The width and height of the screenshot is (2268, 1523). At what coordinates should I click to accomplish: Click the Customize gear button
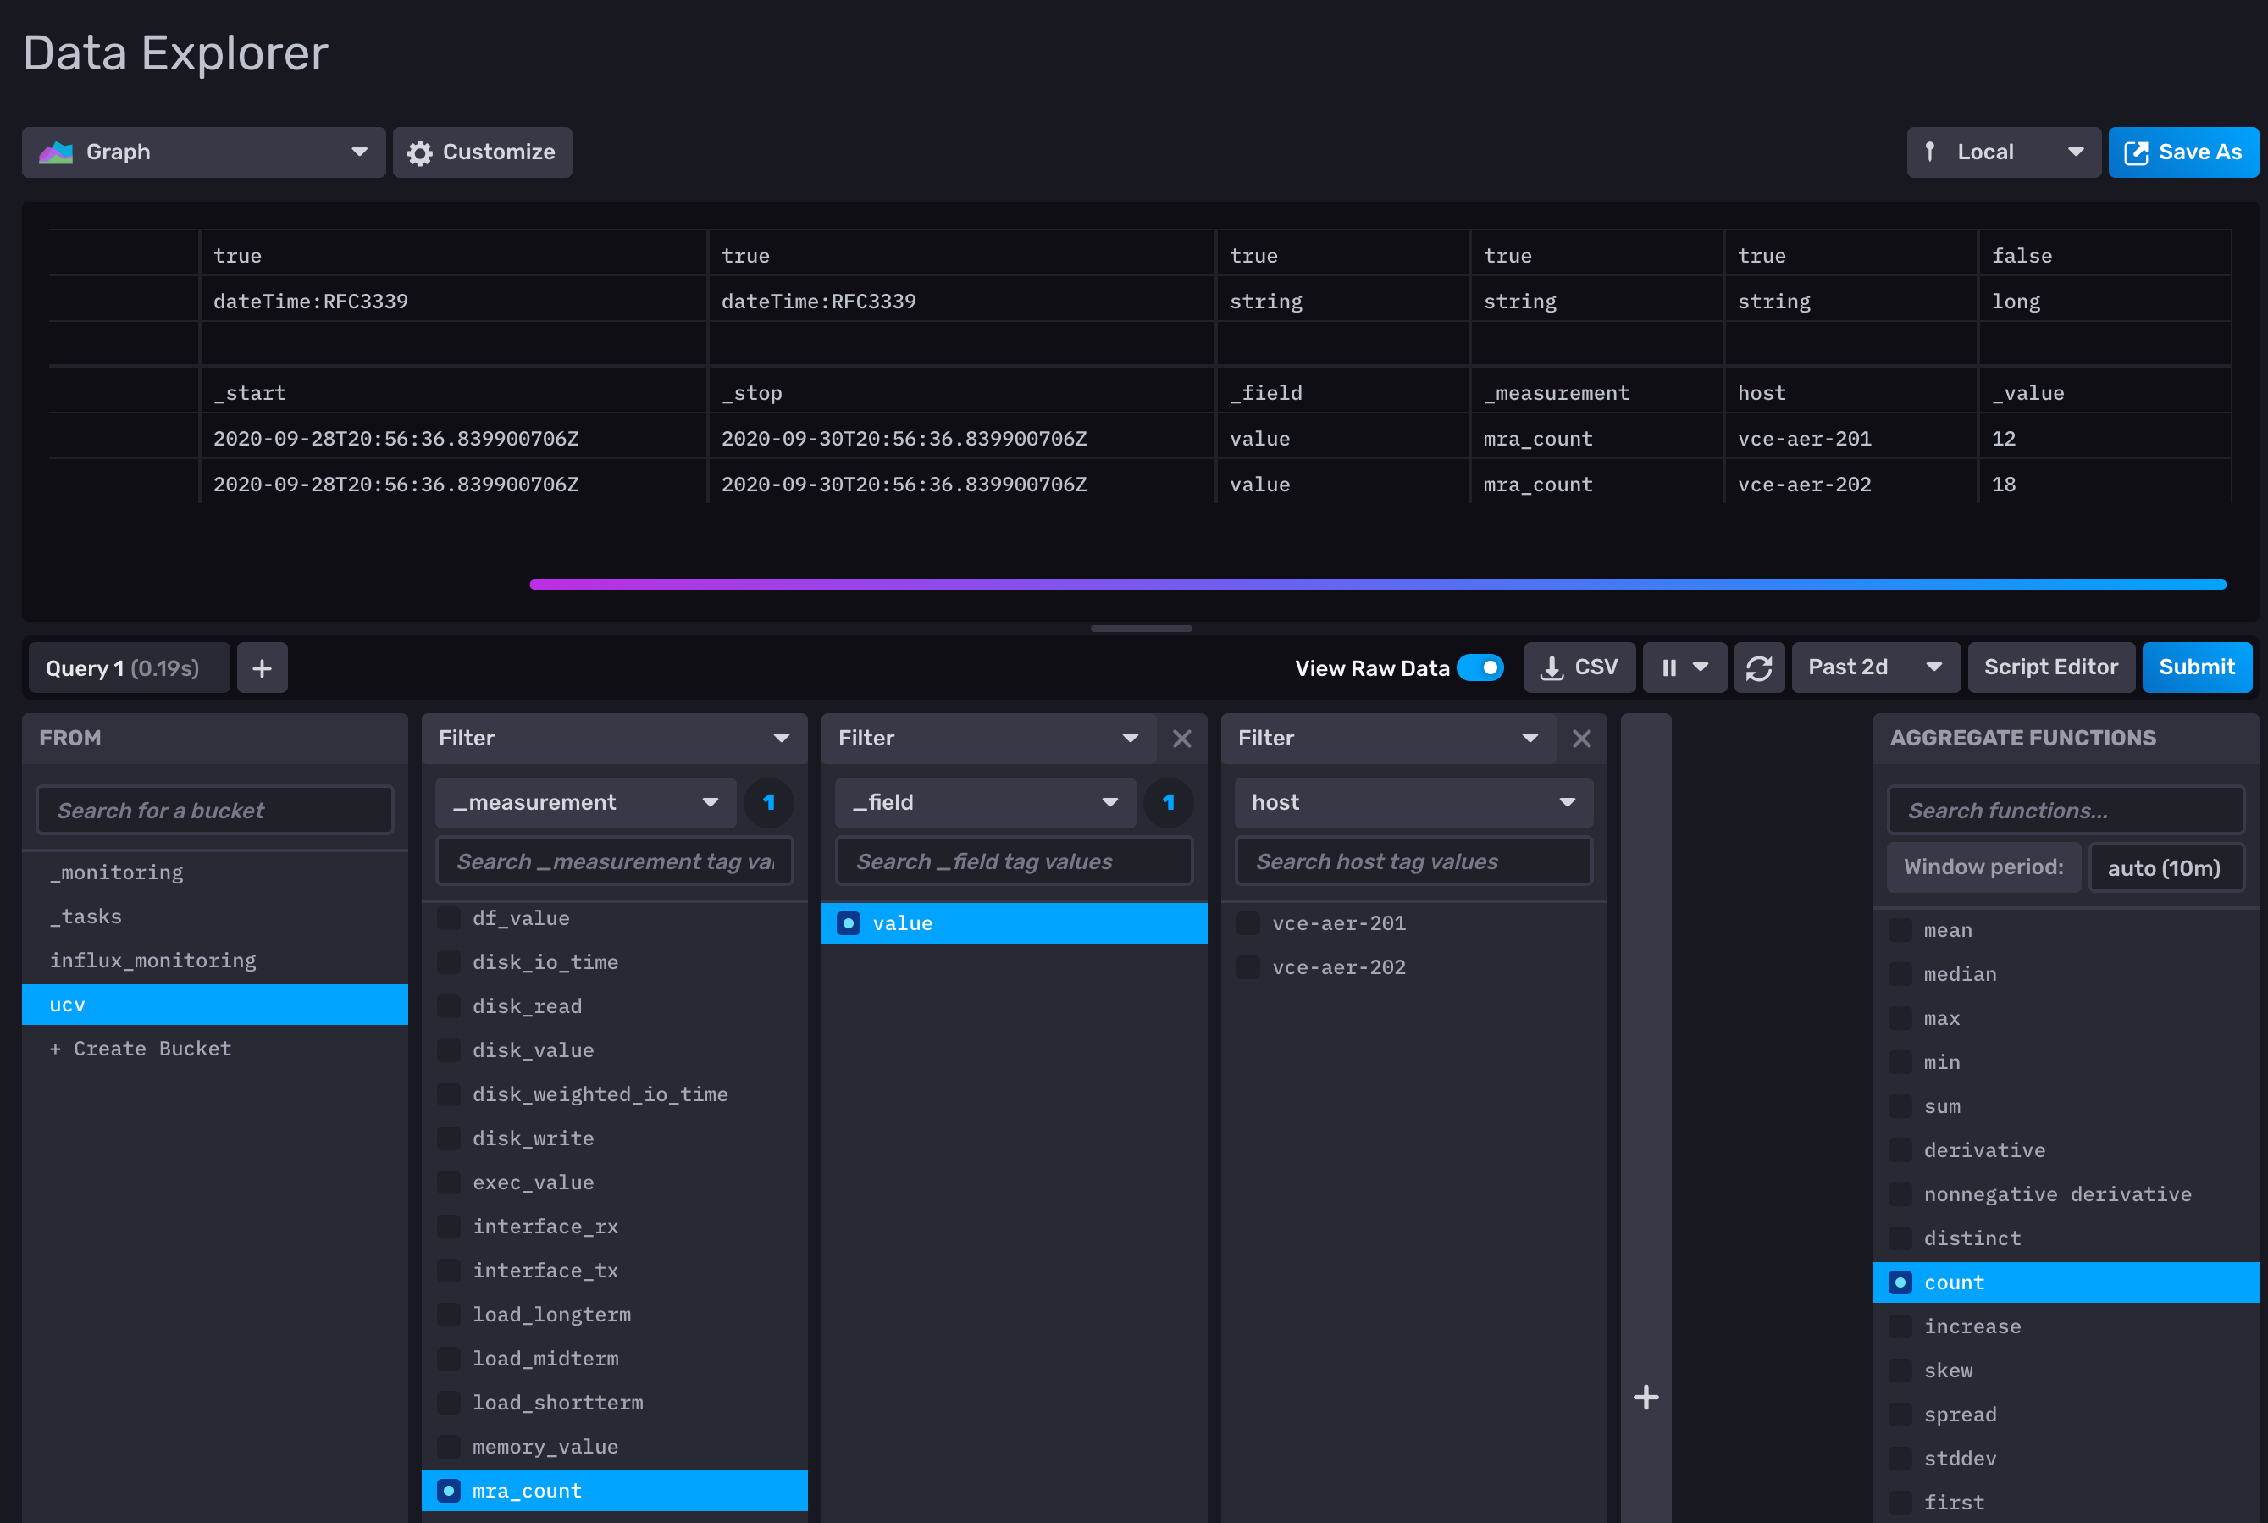click(482, 152)
